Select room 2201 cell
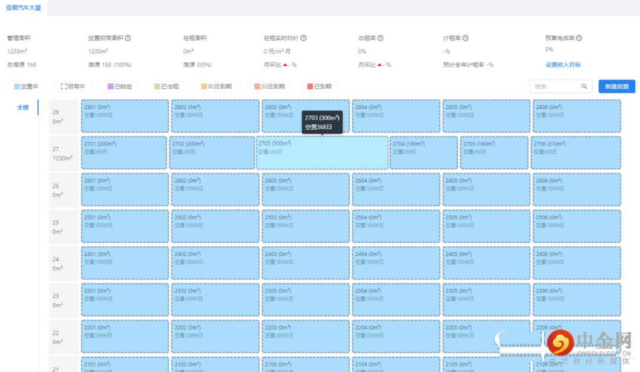This screenshot has width=640, height=372. [x=125, y=336]
